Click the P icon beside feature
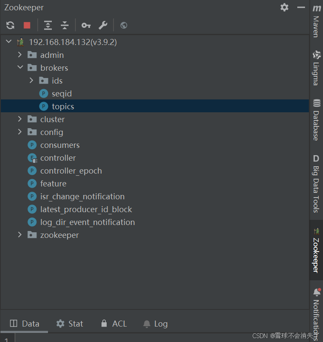This screenshot has width=323, height=342. click(32, 184)
